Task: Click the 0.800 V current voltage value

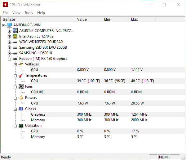Action: click(x=83, y=70)
